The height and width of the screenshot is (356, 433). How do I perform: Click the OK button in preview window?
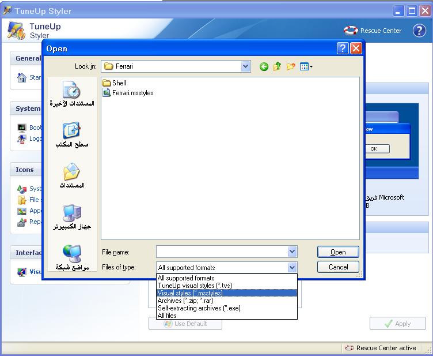(x=377, y=149)
